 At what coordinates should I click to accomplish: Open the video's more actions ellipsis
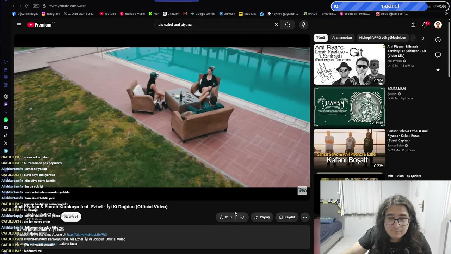[305, 217]
